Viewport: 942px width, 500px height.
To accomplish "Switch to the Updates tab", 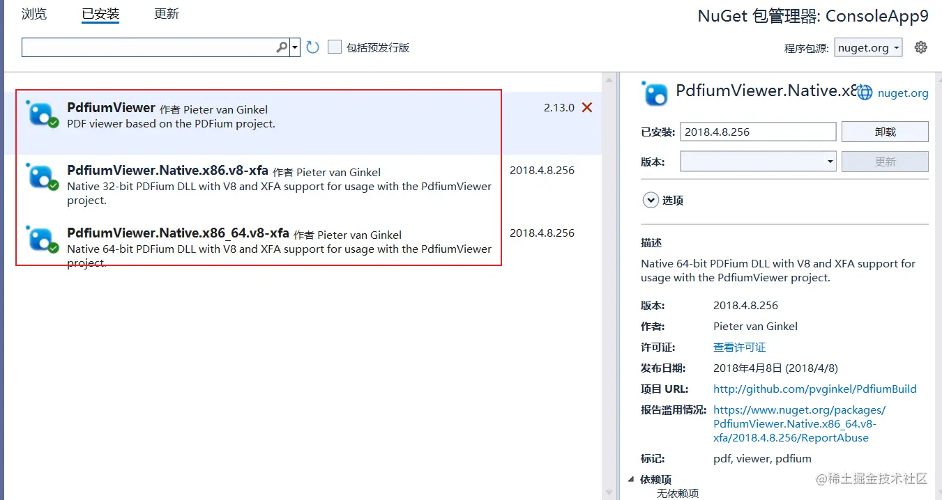I will [167, 13].
